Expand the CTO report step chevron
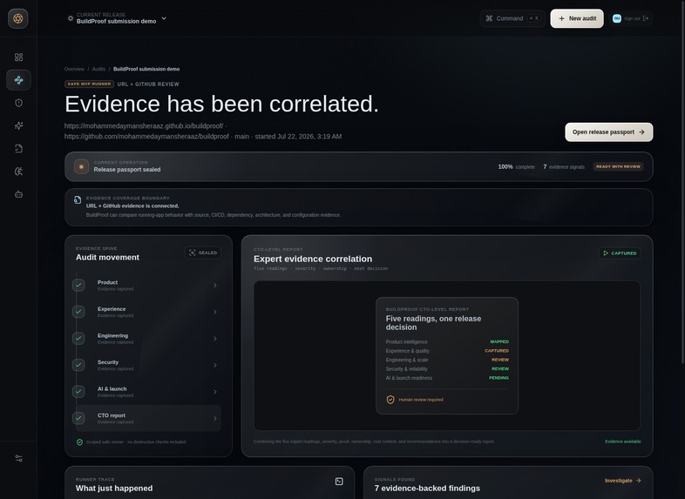This screenshot has width=685, height=499. pyautogui.click(x=215, y=418)
